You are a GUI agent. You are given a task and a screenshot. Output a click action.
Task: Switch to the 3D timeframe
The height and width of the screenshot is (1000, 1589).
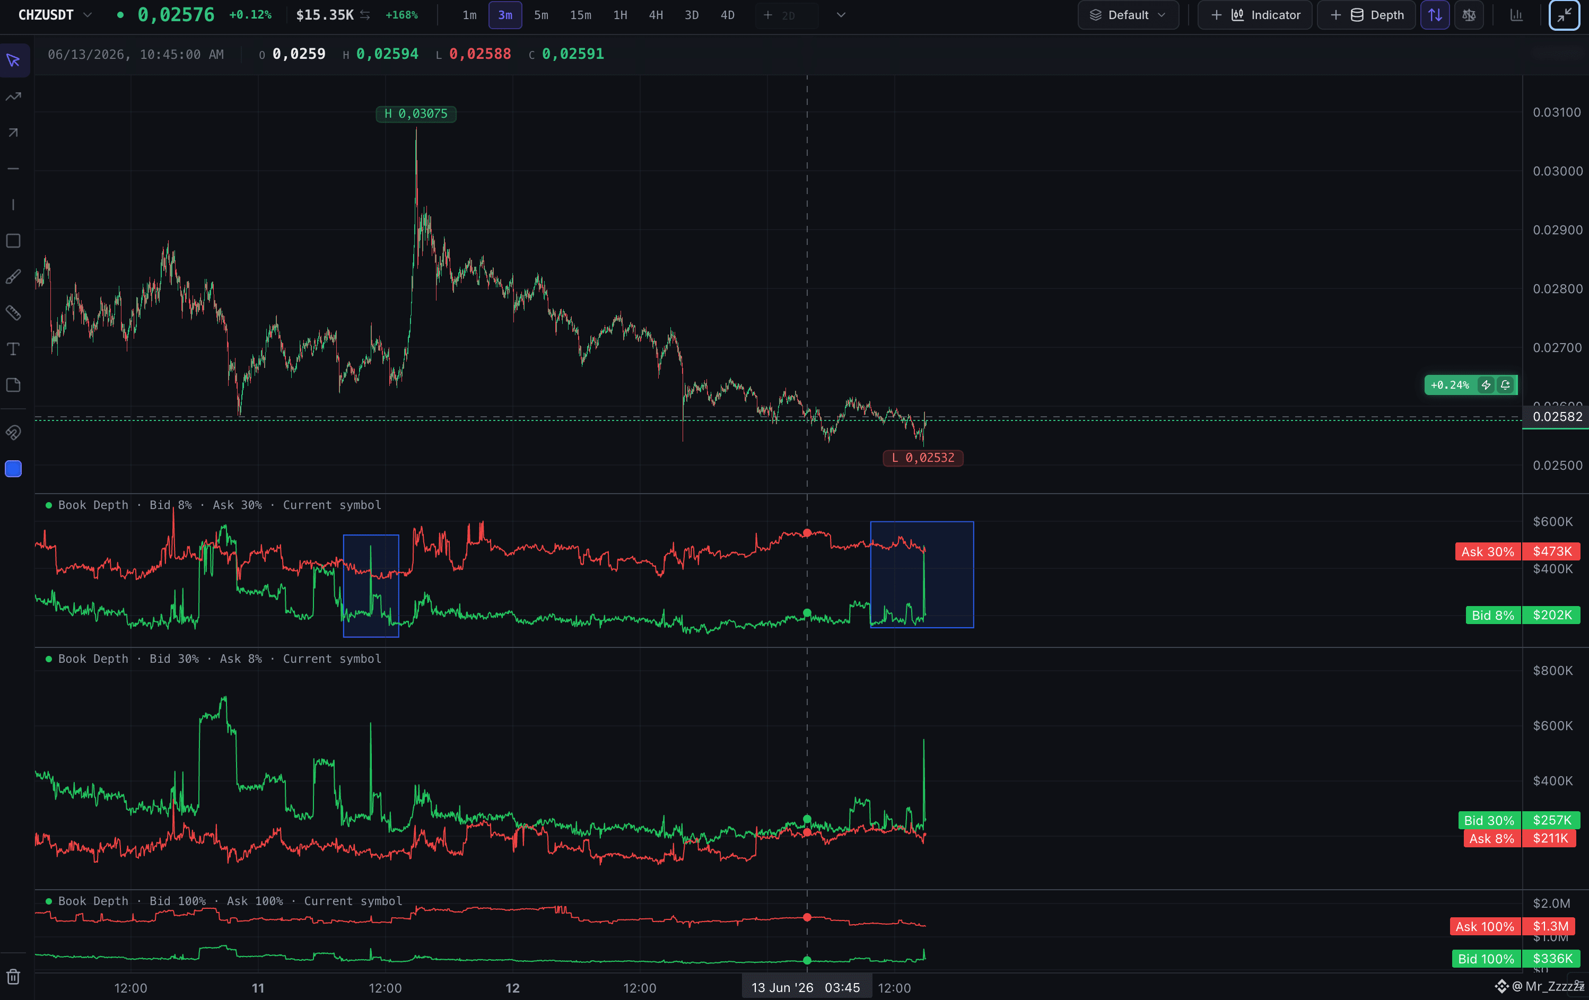click(x=692, y=14)
